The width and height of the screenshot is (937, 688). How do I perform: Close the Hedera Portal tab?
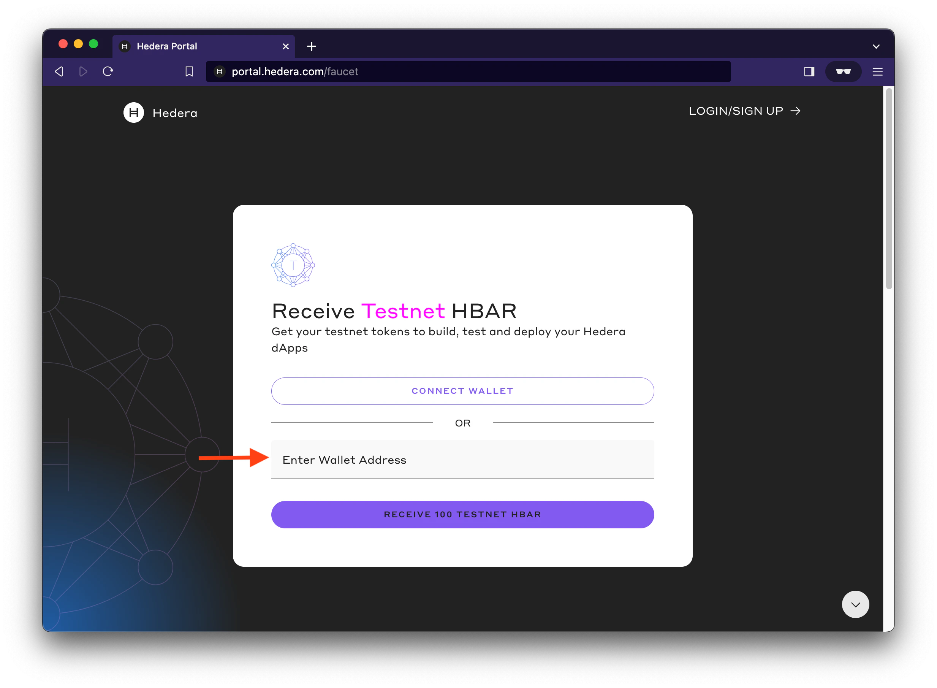click(x=286, y=46)
